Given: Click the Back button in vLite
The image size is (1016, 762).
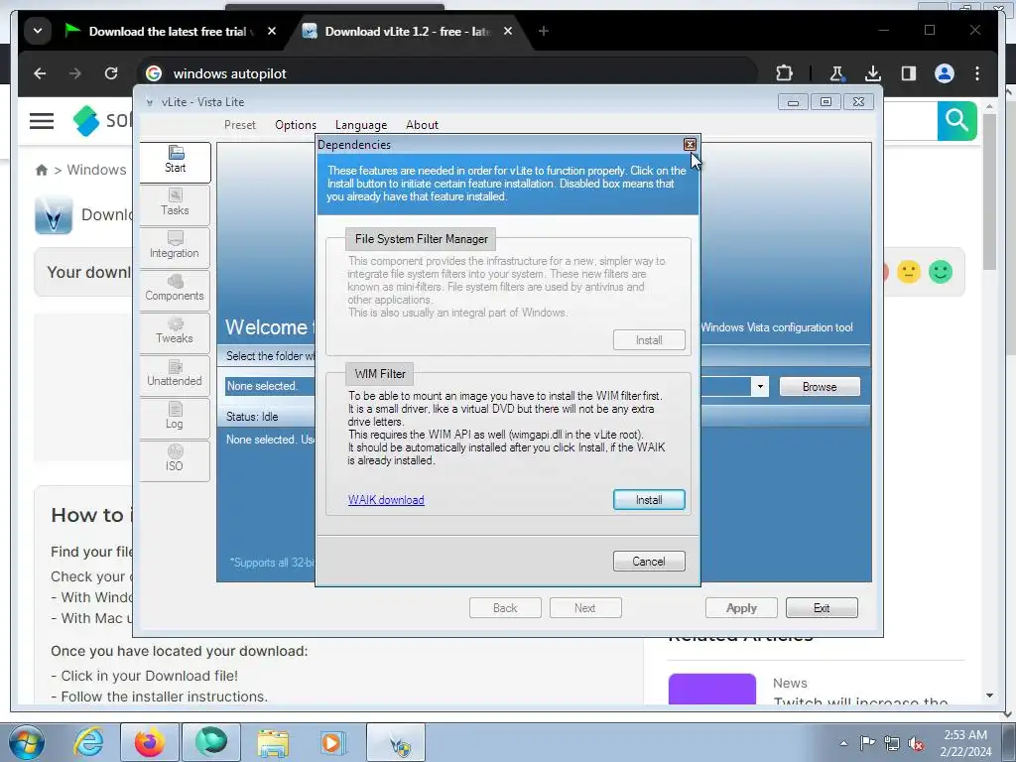Looking at the screenshot, I should tap(505, 608).
